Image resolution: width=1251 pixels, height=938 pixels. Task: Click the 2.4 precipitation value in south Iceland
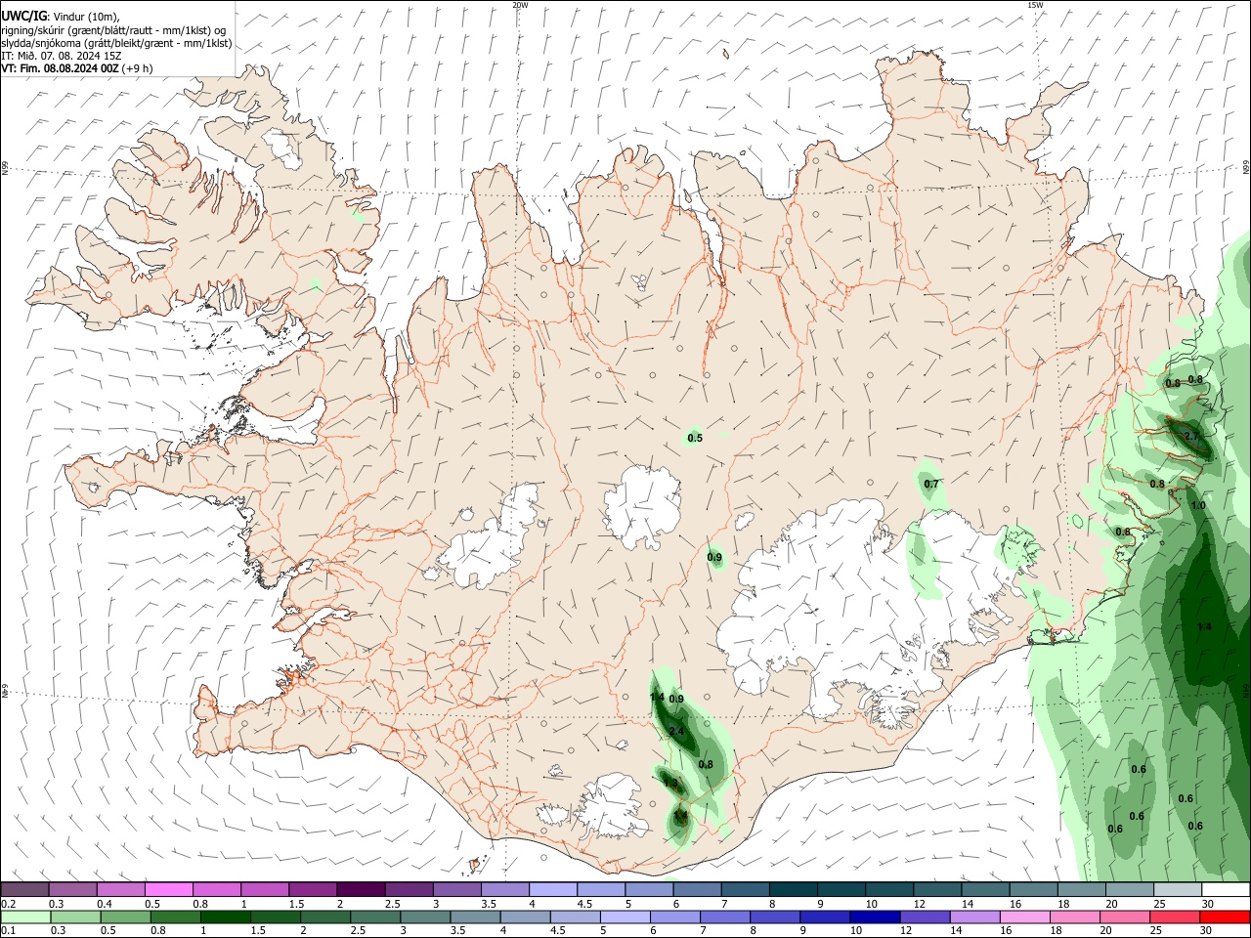pyautogui.click(x=676, y=732)
